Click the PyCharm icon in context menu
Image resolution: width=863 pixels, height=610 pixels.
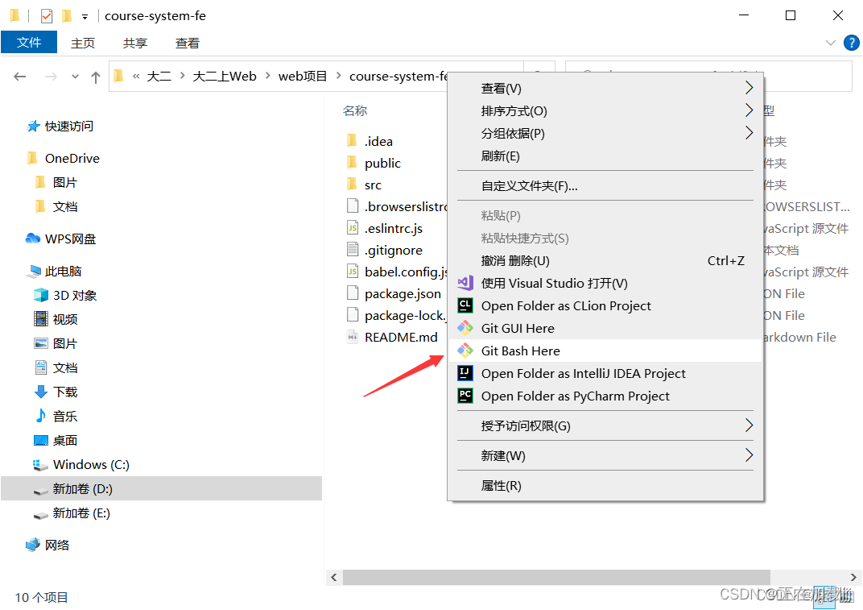[465, 396]
